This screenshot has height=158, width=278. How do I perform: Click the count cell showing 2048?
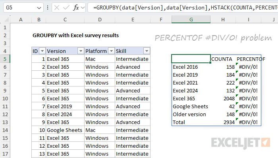pyautogui.click(x=223, y=98)
